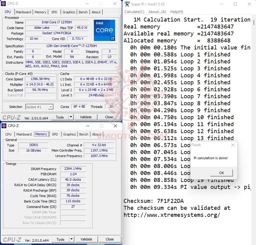Open Bench tab in bottom CPU-Z window

pyautogui.click(x=84, y=134)
